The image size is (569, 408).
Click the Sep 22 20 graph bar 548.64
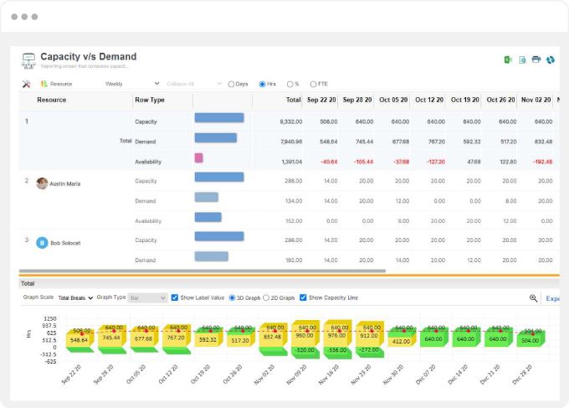tap(79, 340)
